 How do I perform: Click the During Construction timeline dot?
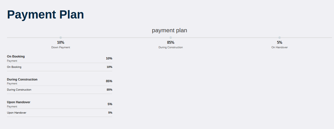[x=171, y=38]
